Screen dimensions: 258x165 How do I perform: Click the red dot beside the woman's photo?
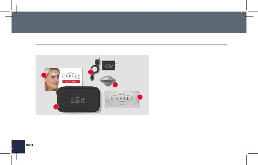click(44, 75)
